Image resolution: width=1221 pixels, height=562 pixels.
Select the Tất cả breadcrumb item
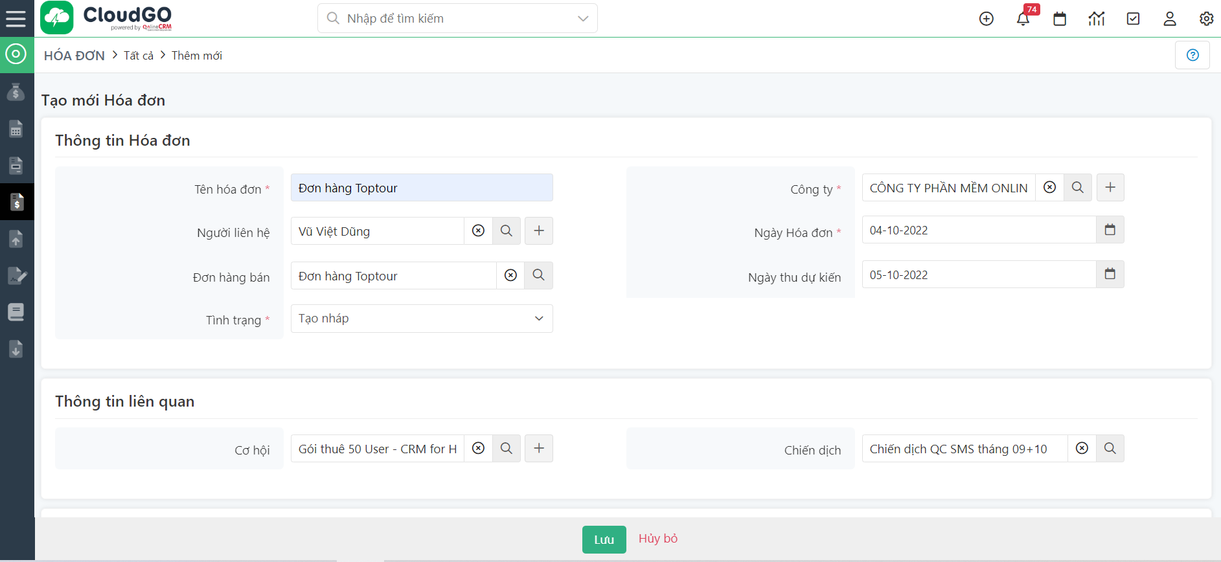(139, 56)
